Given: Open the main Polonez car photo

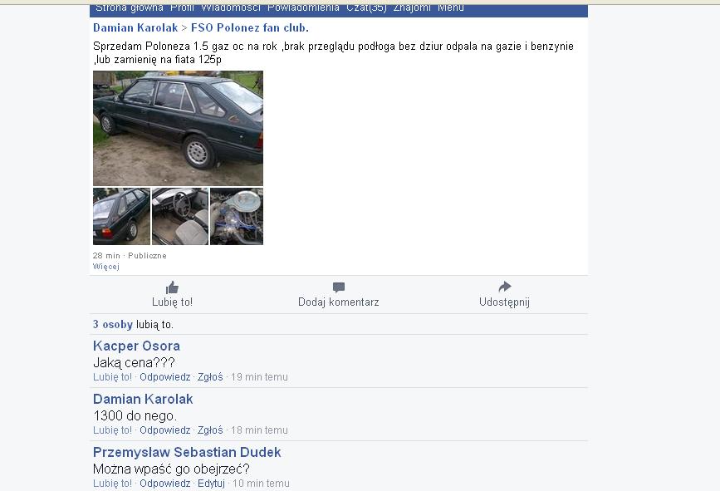Looking at the screenshot, I should pos(179,128).
